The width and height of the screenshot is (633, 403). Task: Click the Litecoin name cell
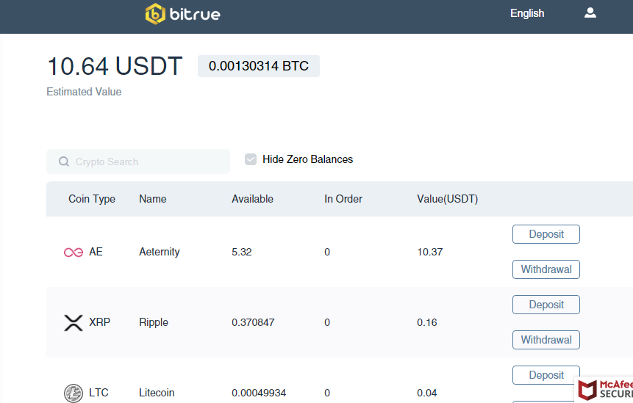[157, 393]
